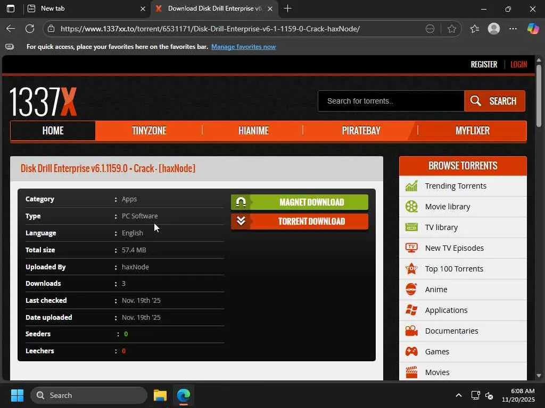Click the Games controller icon
Viewport: 545px width, 408px height.
[x=411, y=352]
